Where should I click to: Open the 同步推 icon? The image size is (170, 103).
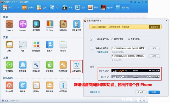coord(23,85)
